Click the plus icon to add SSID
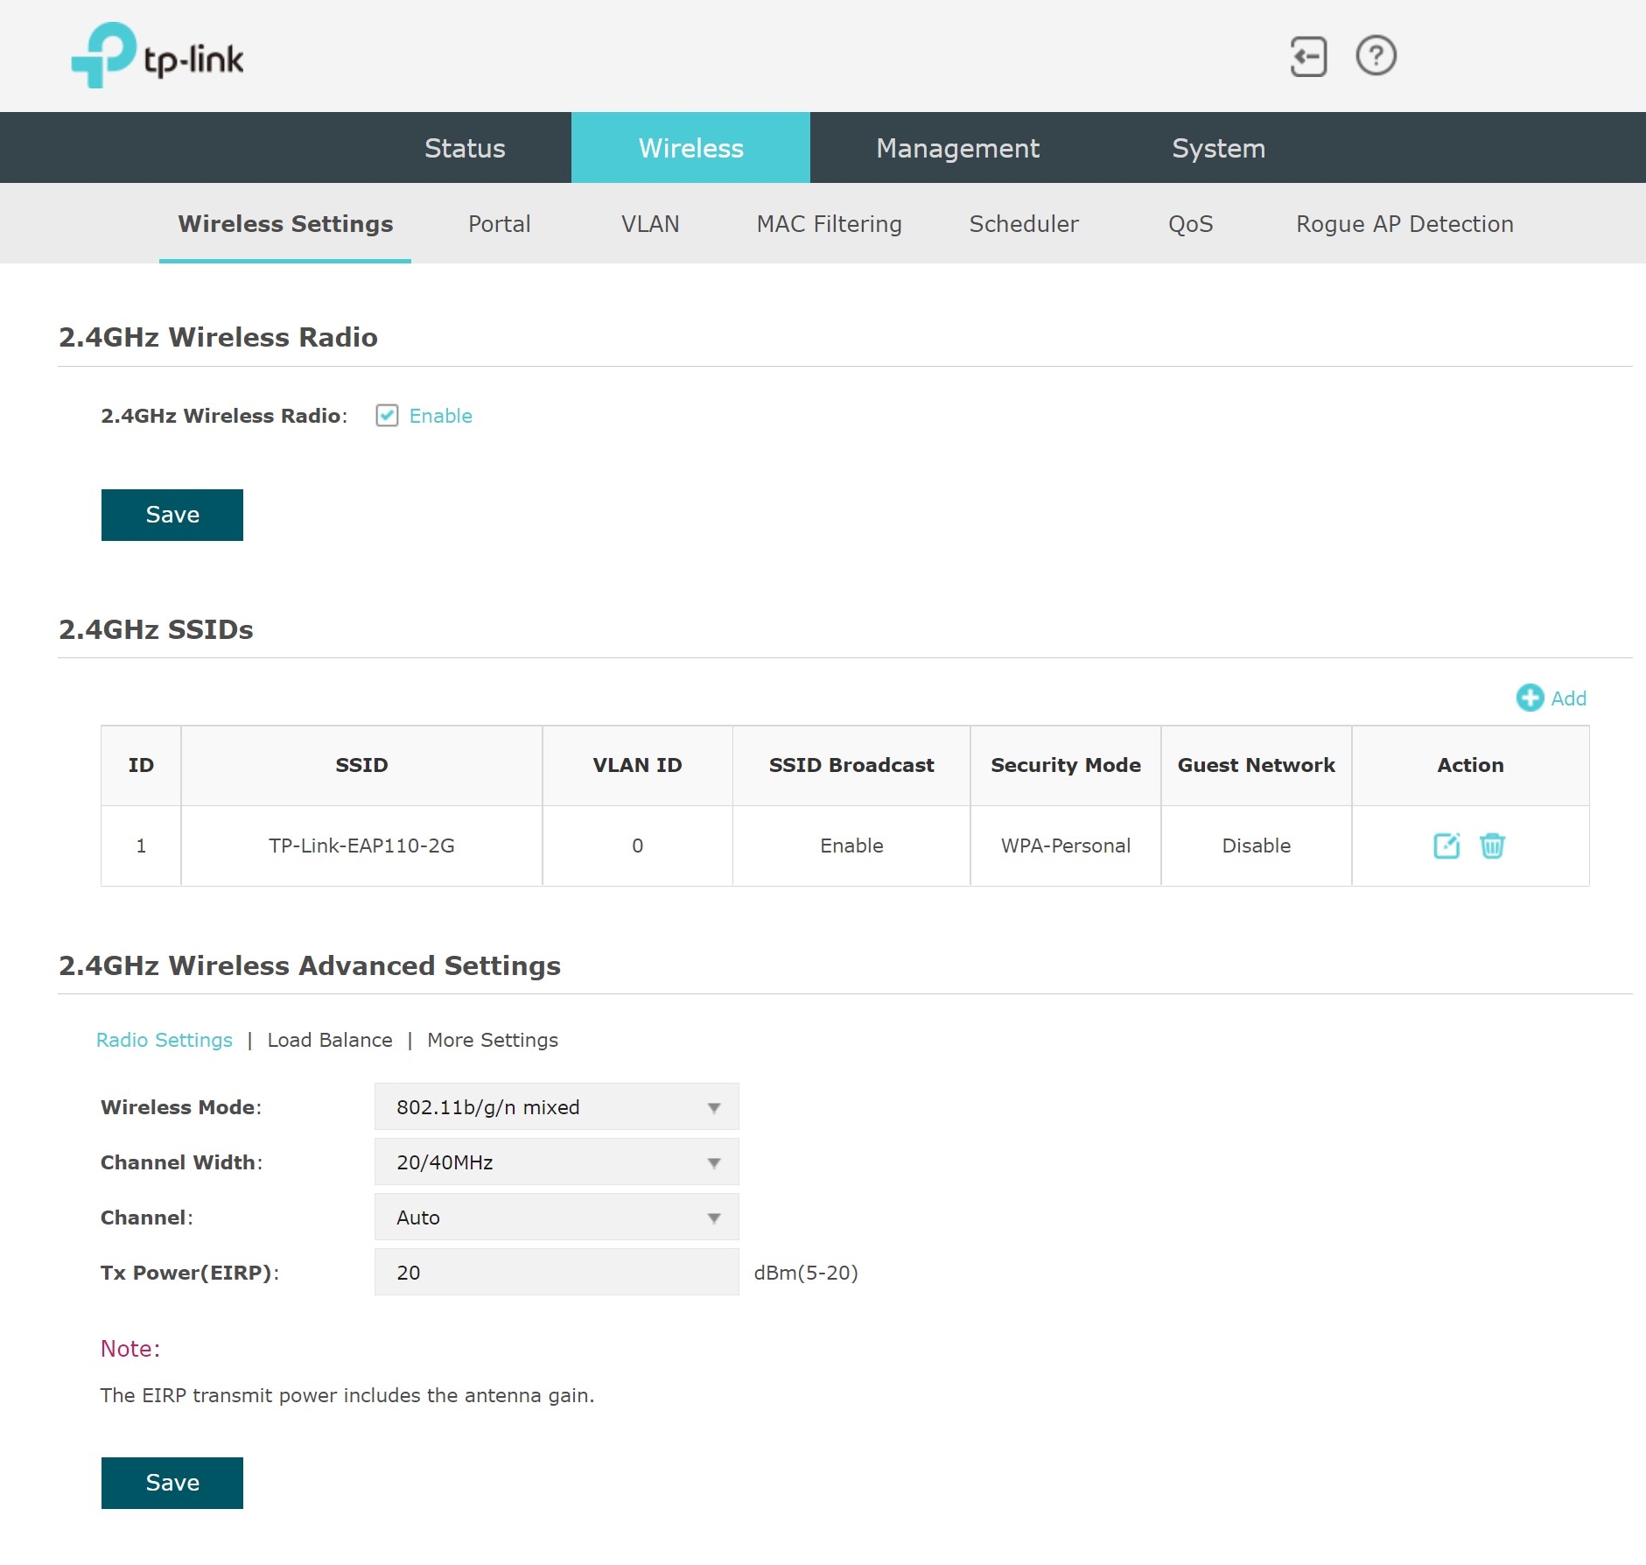The image size is (1646, 1565). (x=1530, y=698)
